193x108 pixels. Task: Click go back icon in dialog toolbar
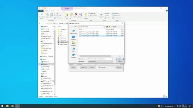click(107, 27)
